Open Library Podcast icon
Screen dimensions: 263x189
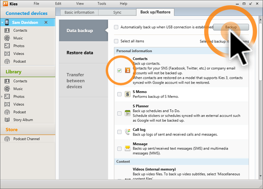pyautogui.click(x=7, y=112)
